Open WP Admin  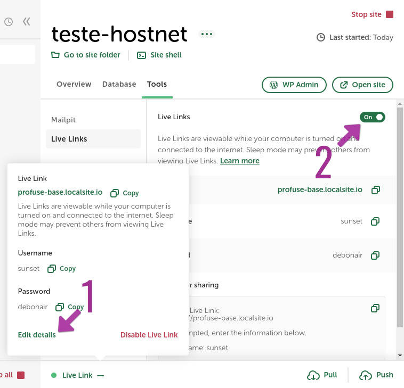click(x=294, y=85)
